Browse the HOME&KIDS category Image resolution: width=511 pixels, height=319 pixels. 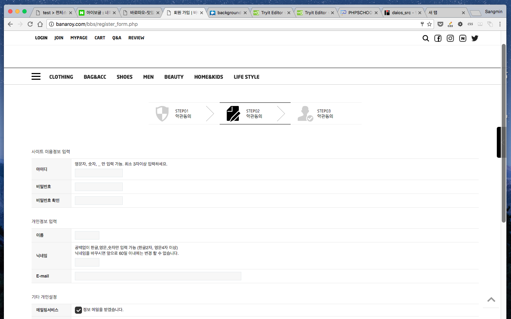(209, 77)
